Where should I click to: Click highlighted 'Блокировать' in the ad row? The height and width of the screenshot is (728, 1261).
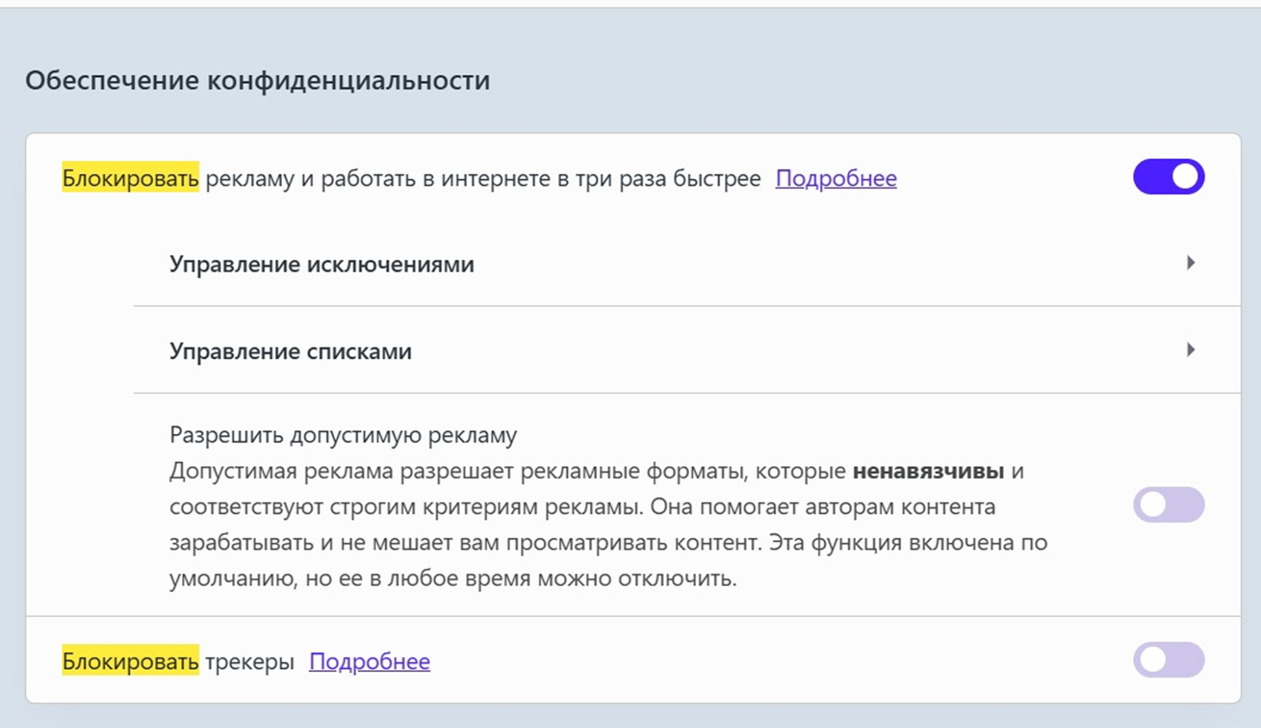coord(130,179)
